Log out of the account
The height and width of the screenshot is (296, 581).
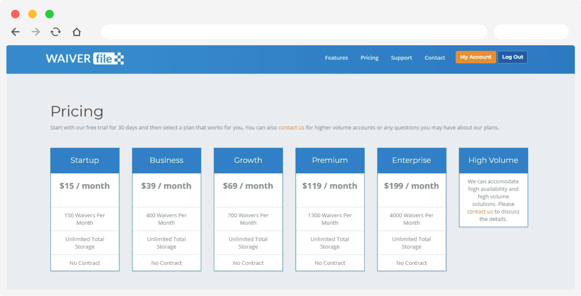point(513,57)
